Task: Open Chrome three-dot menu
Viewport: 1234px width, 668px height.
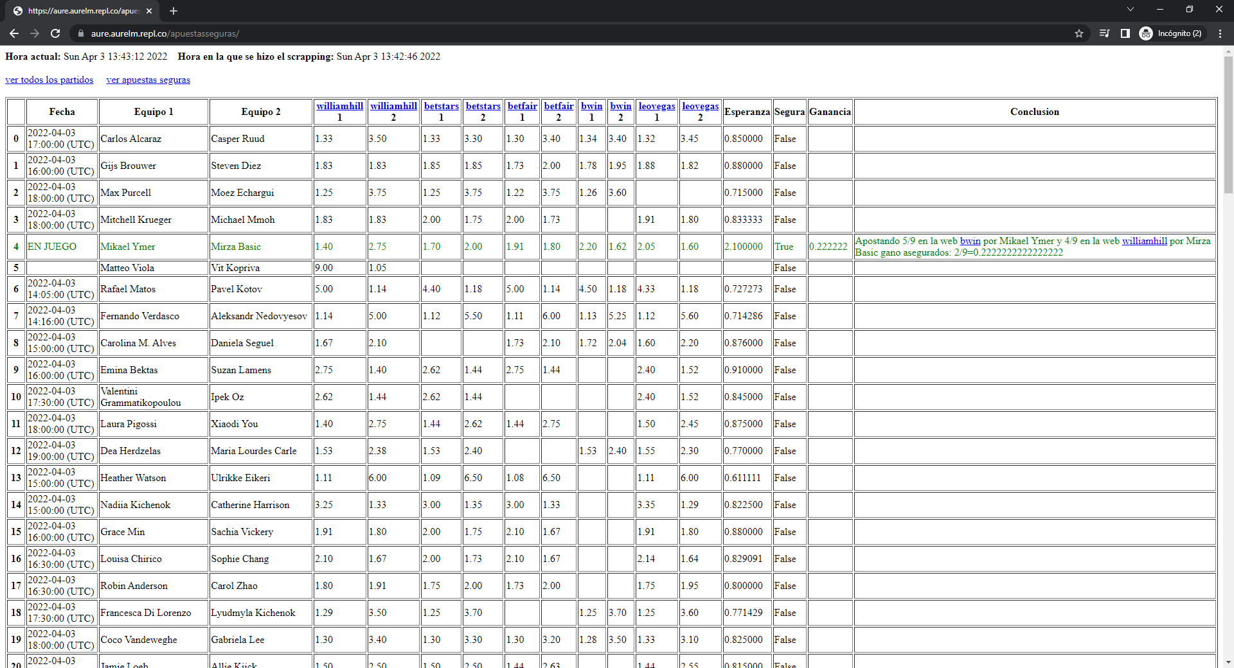Action: 1220,33
